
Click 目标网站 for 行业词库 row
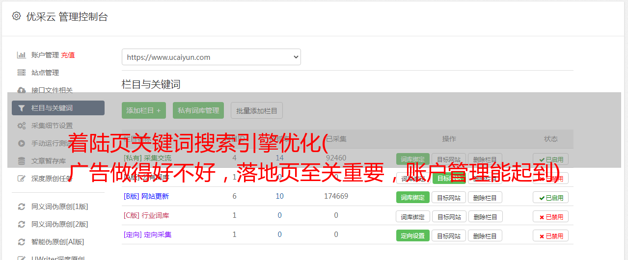449,216
